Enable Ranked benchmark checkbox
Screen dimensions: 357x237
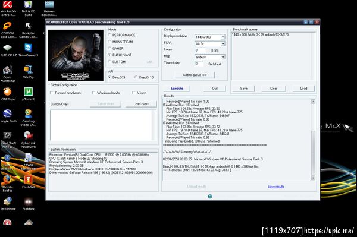pyautogui.click(x=52, y=93)
